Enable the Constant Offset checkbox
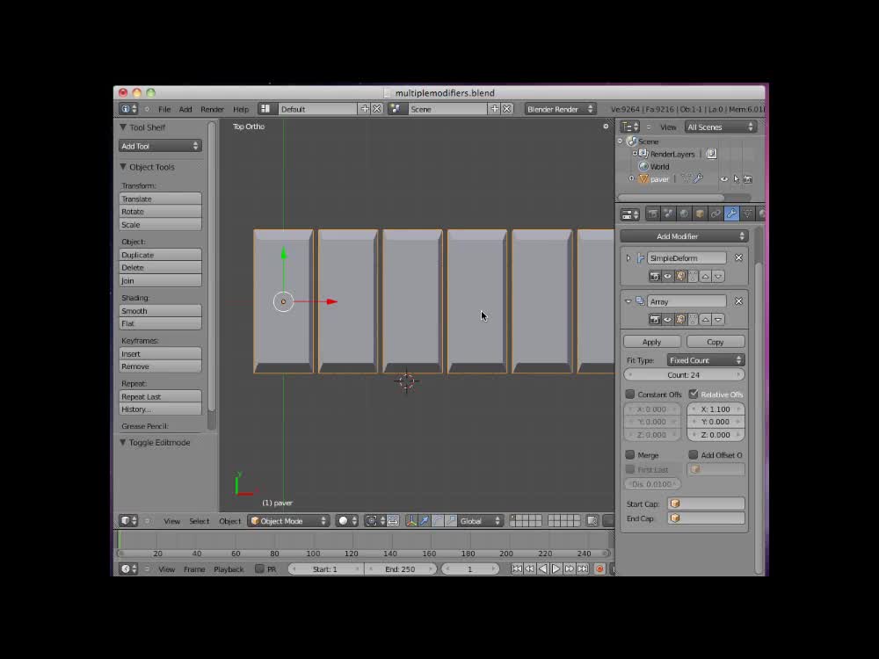The width and height of the screenshot is (879, 659). 630,394
